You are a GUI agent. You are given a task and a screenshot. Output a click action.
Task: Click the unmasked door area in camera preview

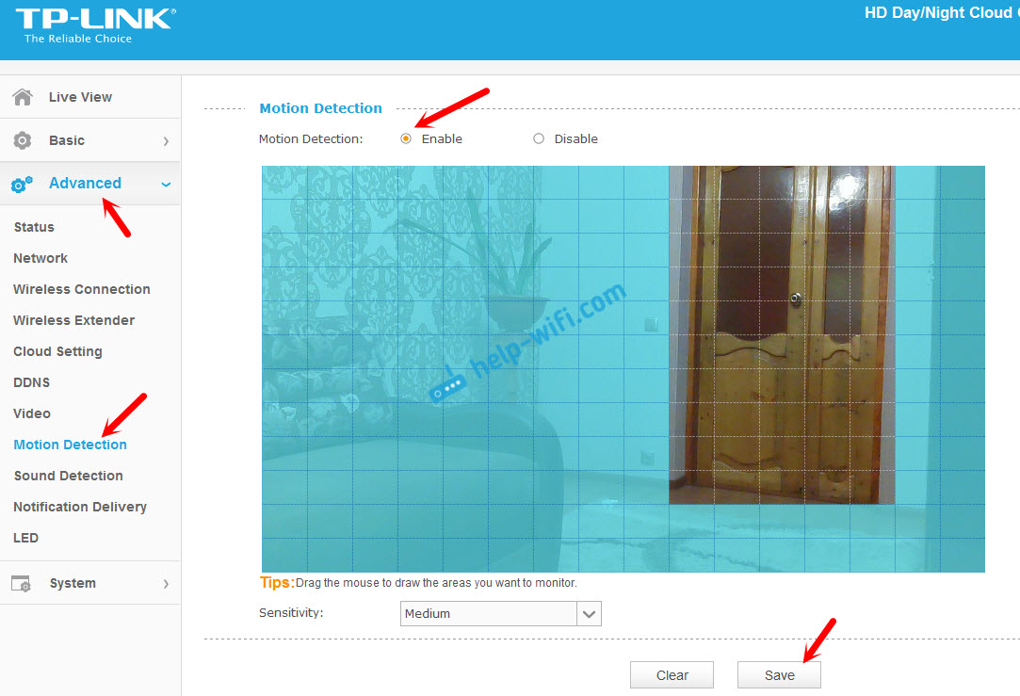781,334
